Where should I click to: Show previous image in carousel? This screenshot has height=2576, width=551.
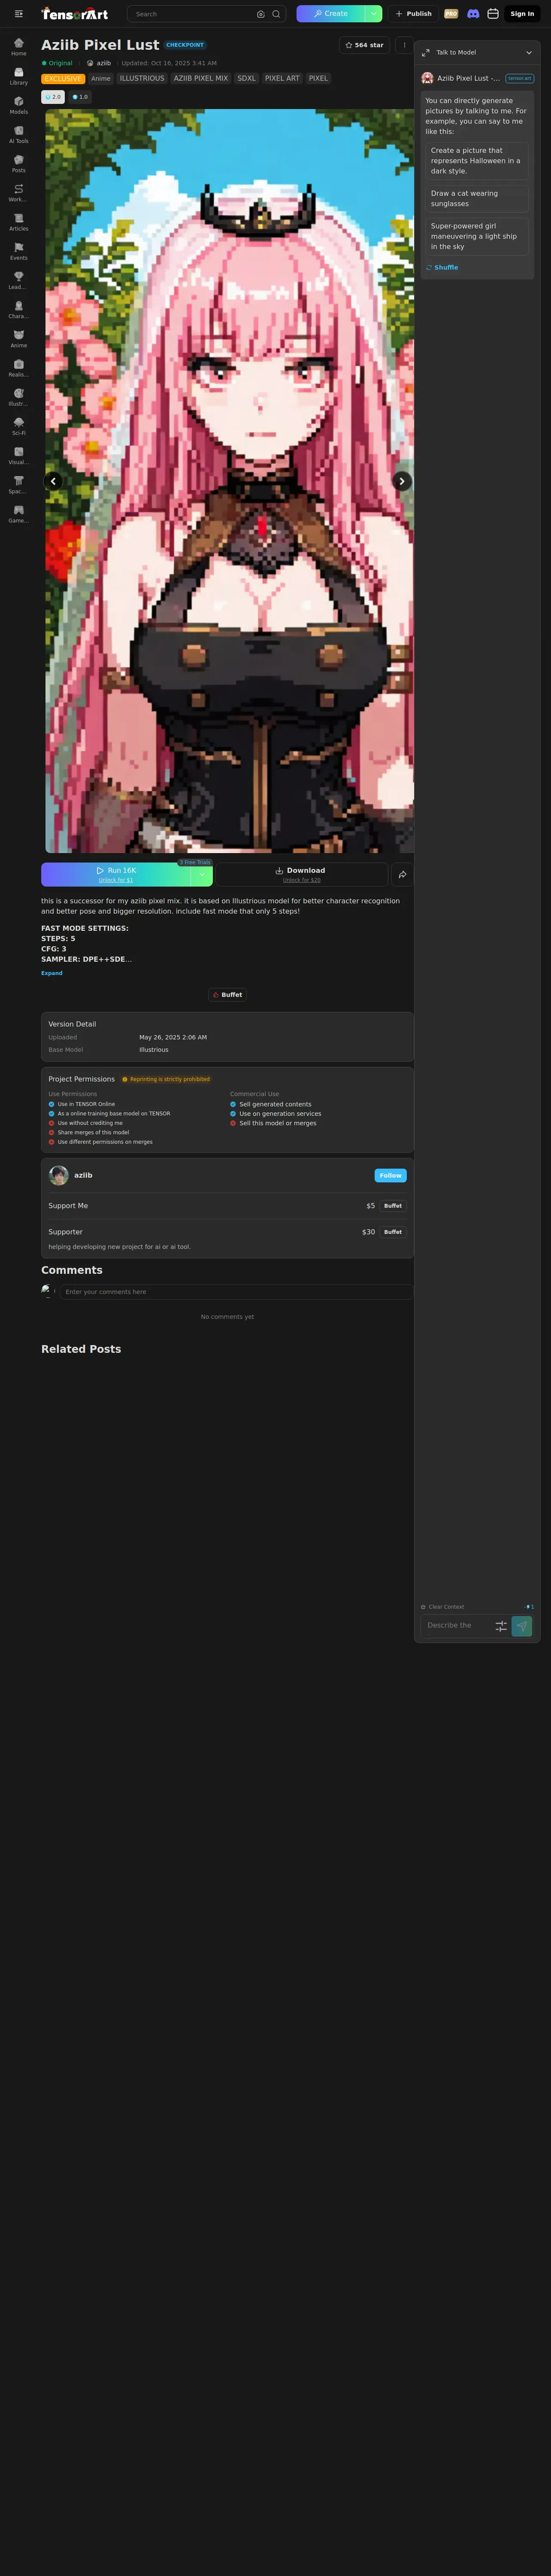point(53,481)
